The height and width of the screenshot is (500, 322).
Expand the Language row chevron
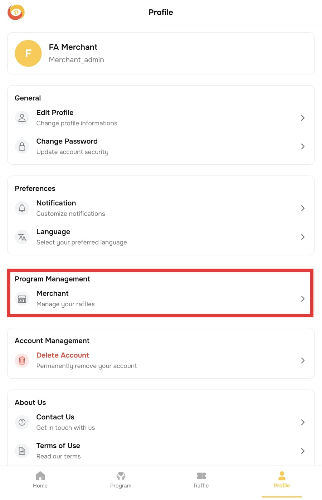click(x=303, y=237)
